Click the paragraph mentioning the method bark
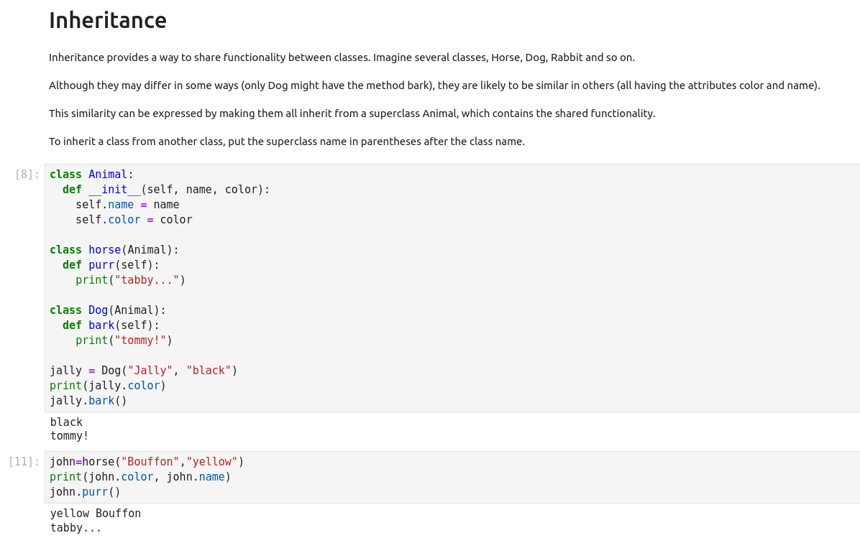 point(434,85)
